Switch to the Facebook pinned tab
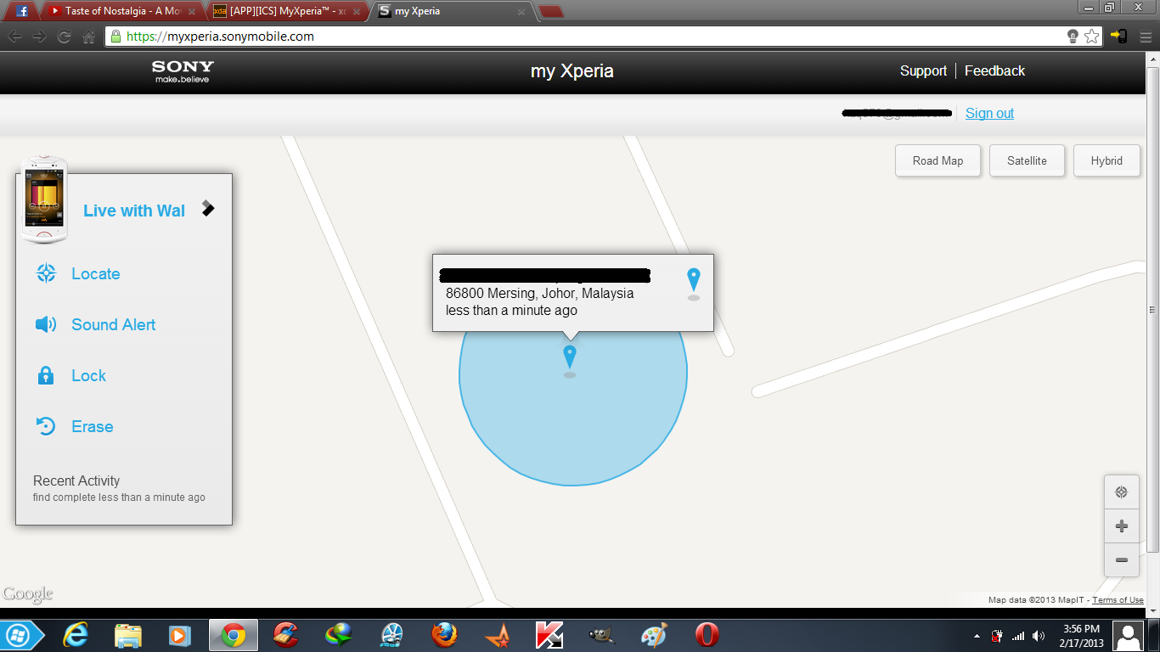The width and height of the screenshot is (1160, 652). click(23, 11)
